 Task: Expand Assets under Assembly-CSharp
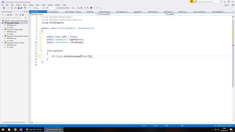(x=5, y=27)
